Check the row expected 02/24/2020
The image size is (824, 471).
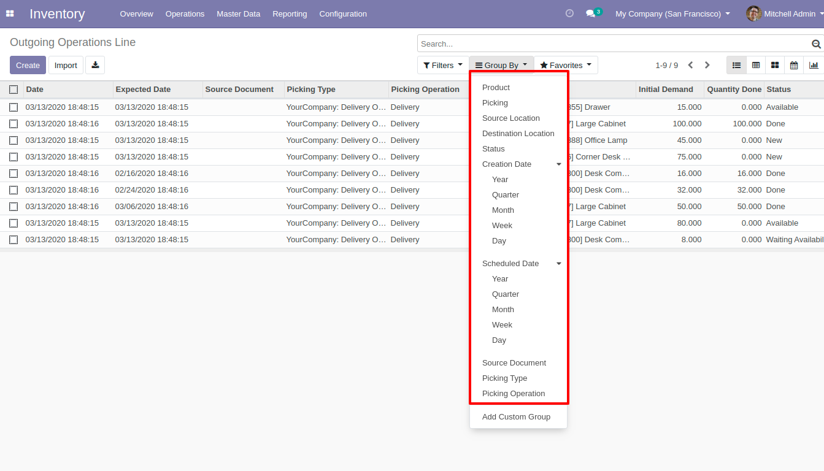13,190
